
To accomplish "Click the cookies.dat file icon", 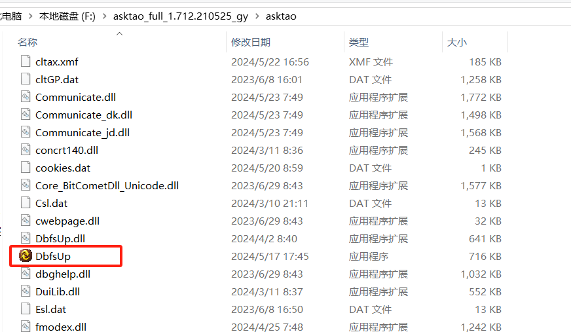I will (x=26, y=167).
